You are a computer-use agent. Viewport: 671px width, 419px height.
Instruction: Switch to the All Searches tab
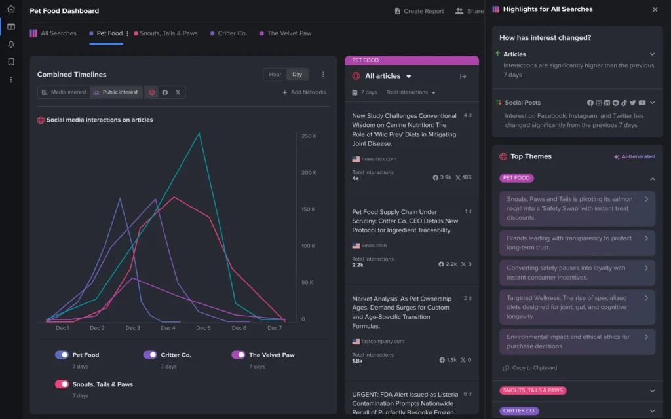pyautogui.click(x=58, y=33)
